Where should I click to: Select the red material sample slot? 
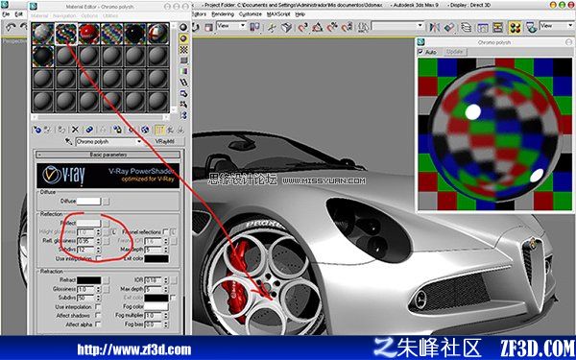point(89,34)
